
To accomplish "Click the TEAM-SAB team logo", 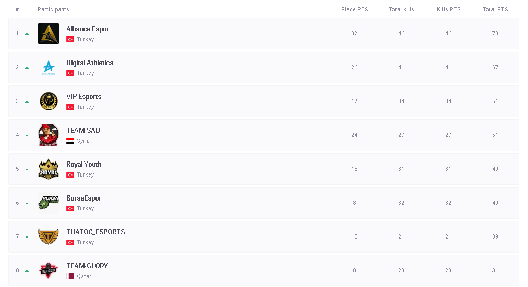I will [x=49, y=135].
